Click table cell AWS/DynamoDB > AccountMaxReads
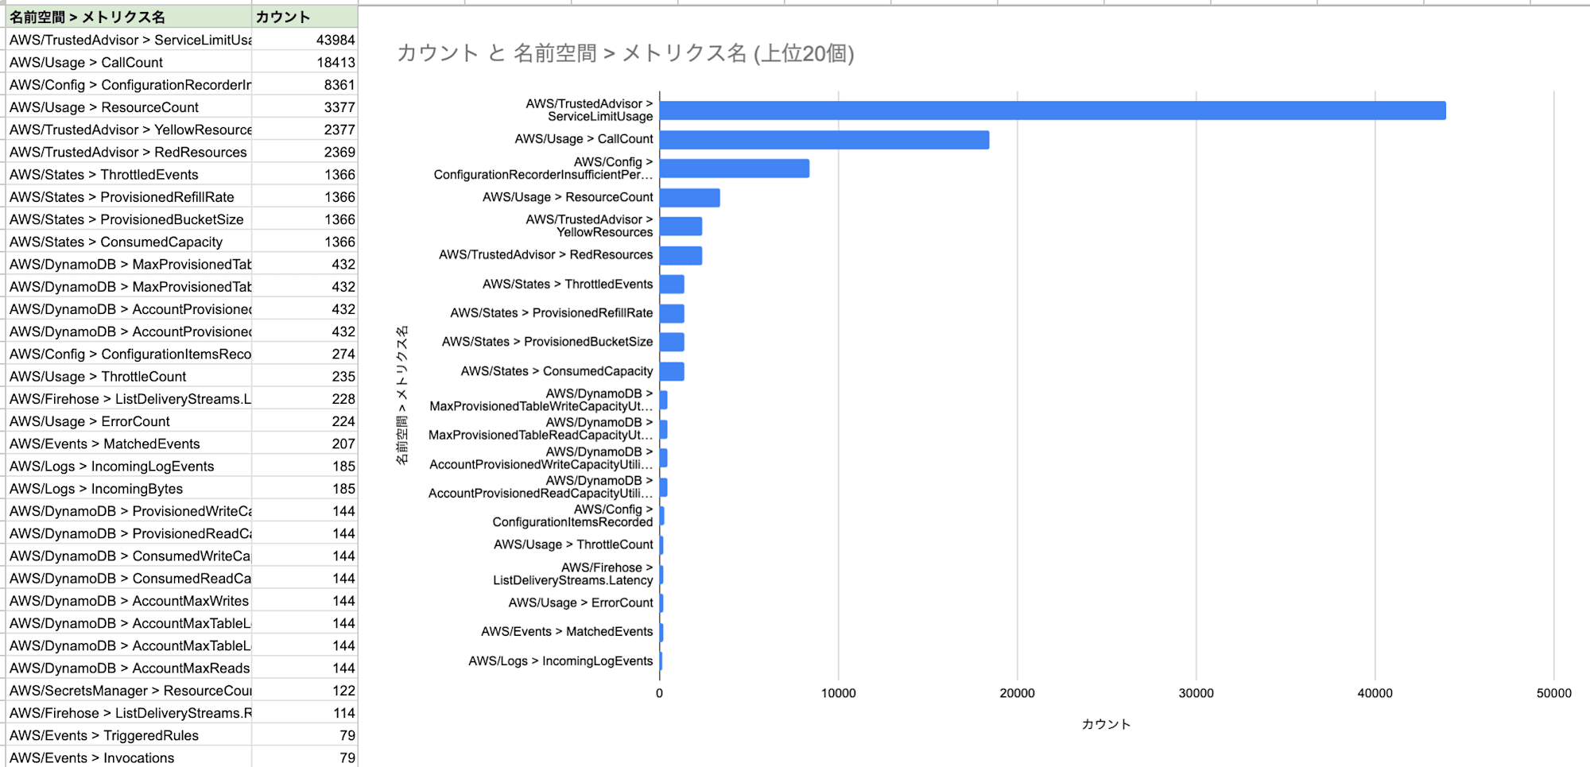The width and height of the screenshot is (1590, 767). (129, 668)
